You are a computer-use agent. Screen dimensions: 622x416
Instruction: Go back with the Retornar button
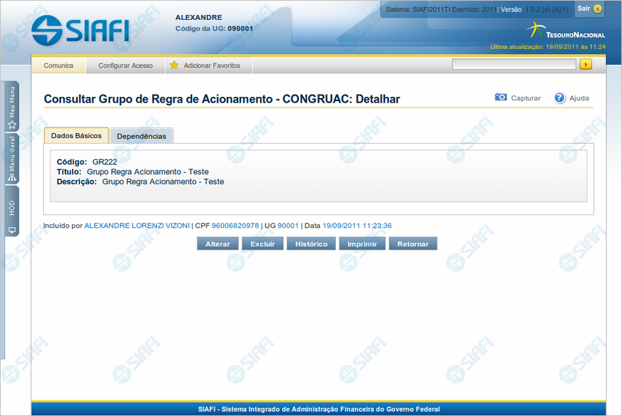(413, 243)
